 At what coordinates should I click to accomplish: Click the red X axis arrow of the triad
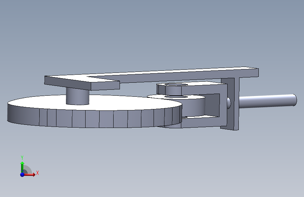click(30, 175)
